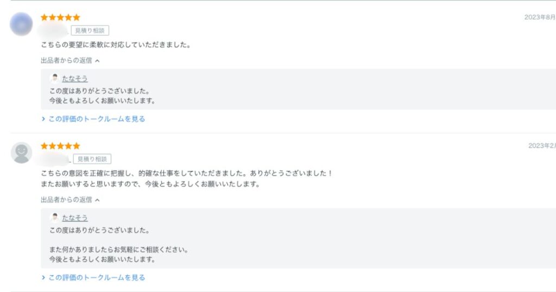Click the five-star rating on first review
This screenshot has height=292, width=556.
[60, 17]
